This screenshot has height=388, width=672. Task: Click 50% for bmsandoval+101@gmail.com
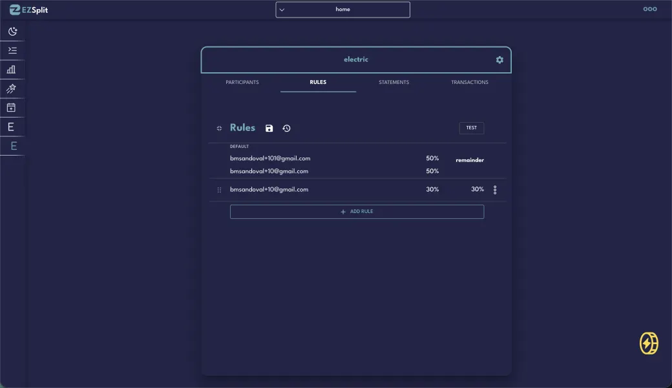(x=432, y=158)
